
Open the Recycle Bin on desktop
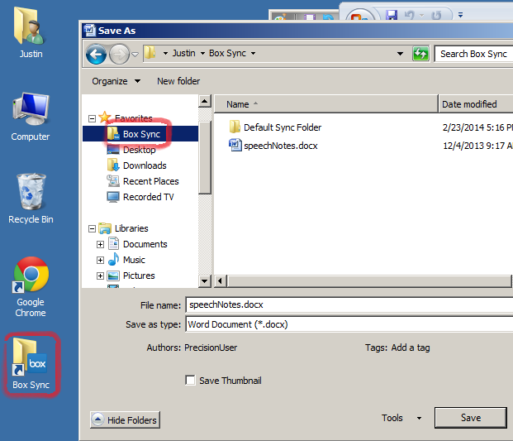(31, 199)
